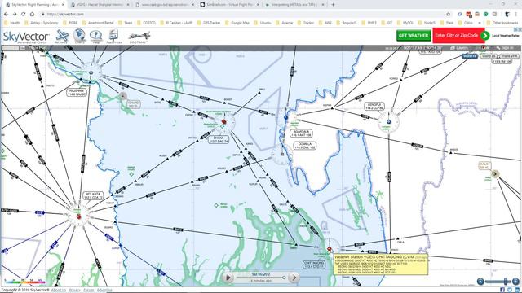
Task: Click the CHITTAGONG VOR label box
Action: click(x=314, y=265)
